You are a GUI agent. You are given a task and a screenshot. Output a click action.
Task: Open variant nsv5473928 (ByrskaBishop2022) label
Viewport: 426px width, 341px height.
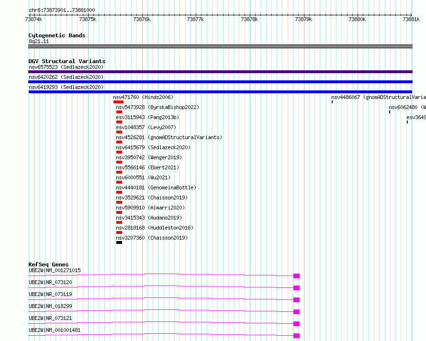pyautogui.click(x=157, y=107)
